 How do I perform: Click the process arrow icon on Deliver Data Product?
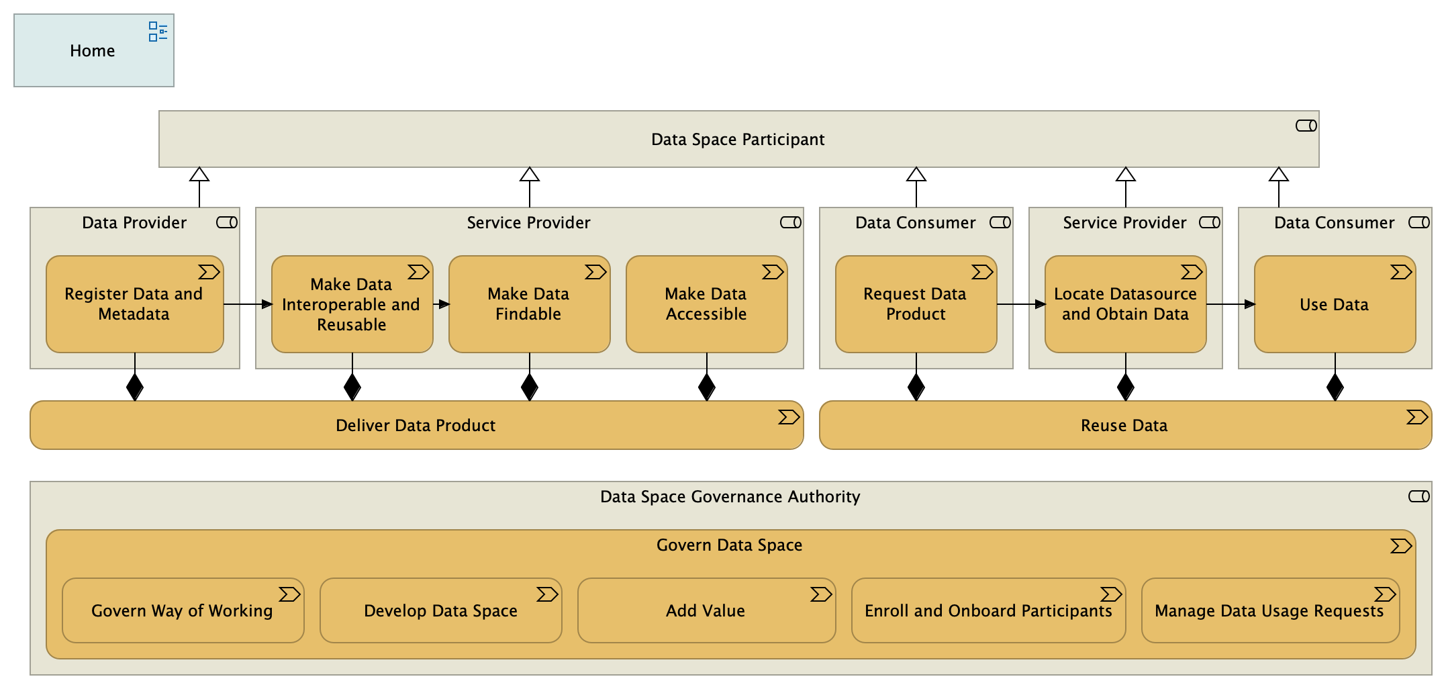pos(788,418)
